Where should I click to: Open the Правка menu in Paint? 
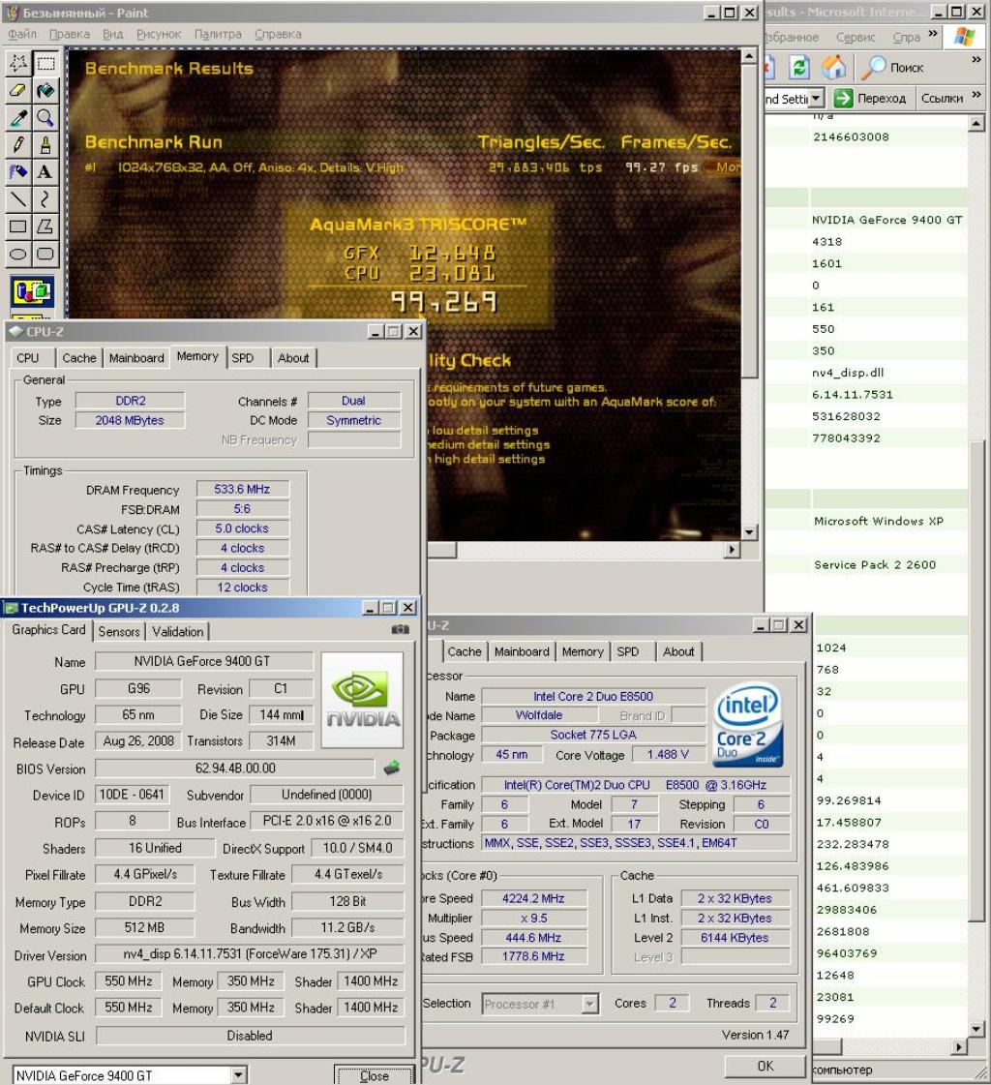coord(70,34)
